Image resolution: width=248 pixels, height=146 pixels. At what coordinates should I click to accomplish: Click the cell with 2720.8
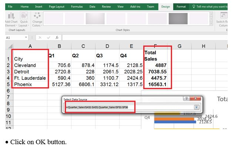click(59, 72)
